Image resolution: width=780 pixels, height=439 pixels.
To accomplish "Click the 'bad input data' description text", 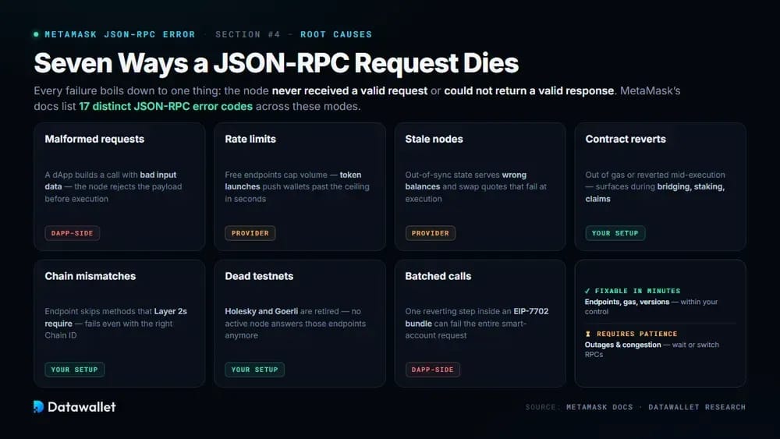I will click(x=111, y=180).
